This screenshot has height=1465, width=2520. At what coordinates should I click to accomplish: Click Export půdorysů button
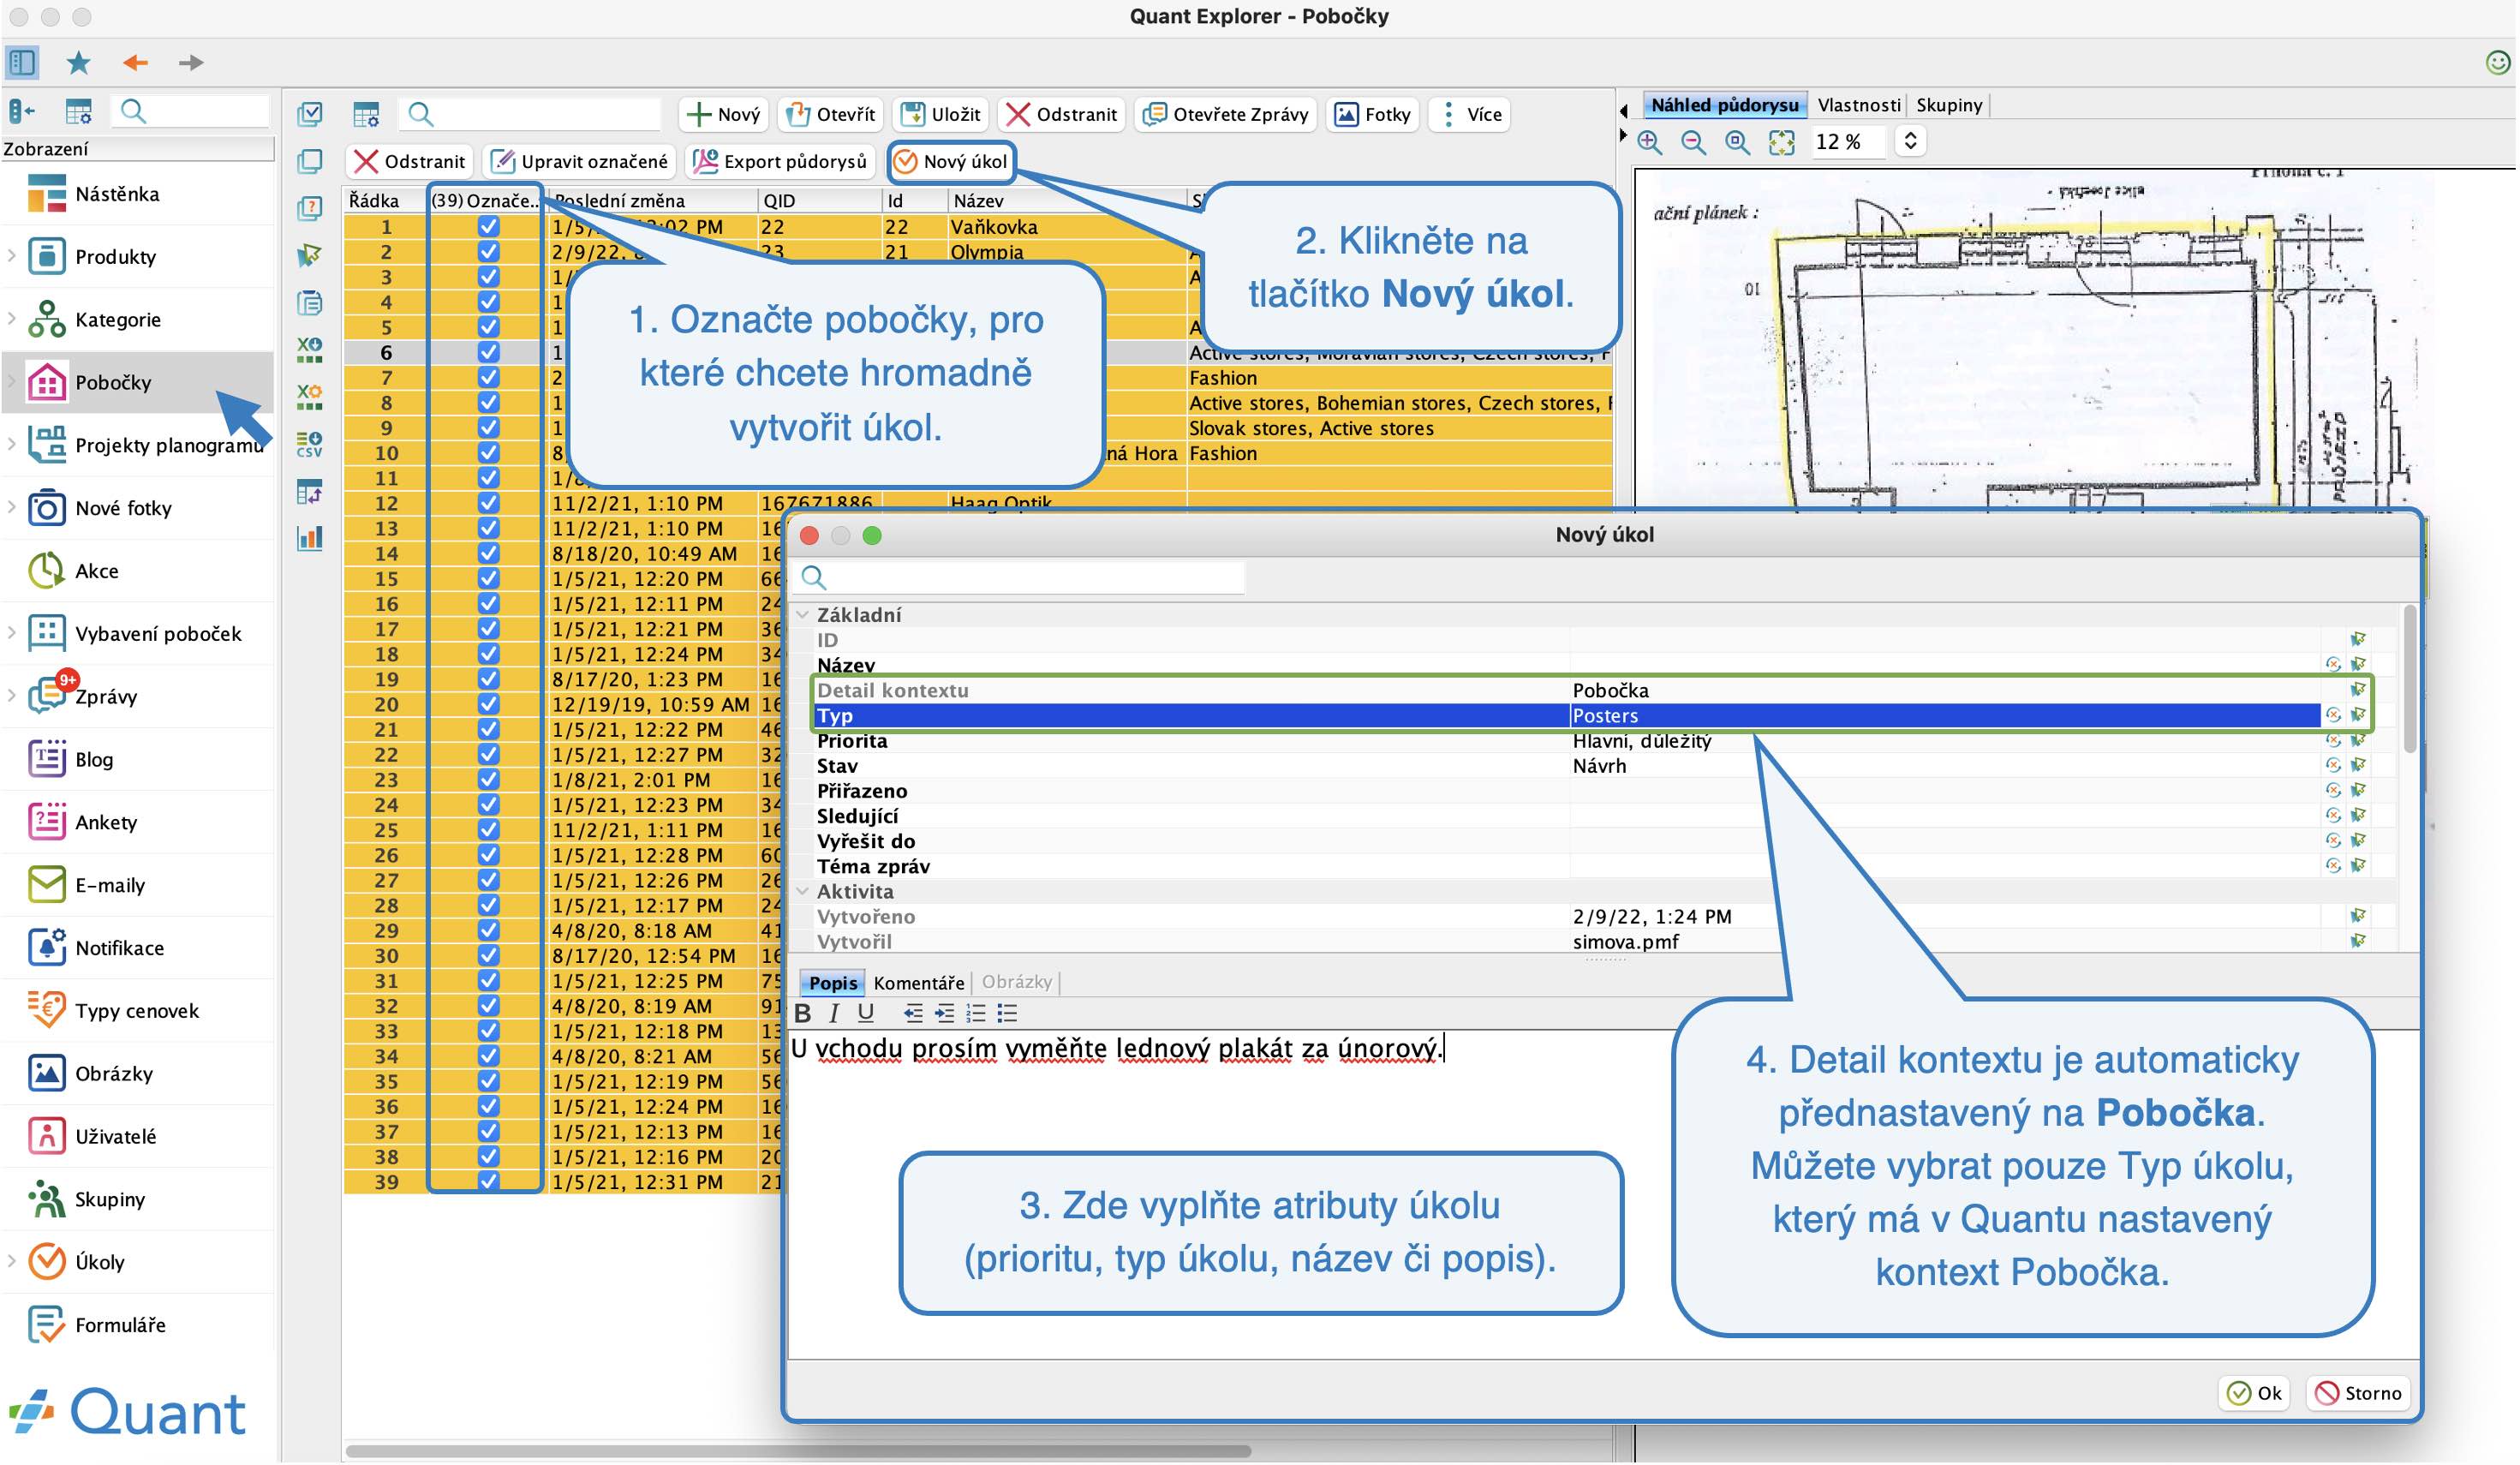[781, 161]
